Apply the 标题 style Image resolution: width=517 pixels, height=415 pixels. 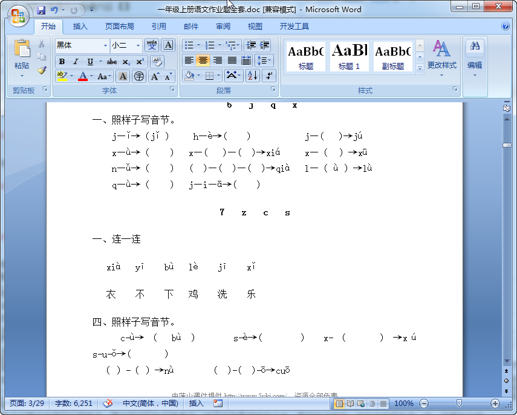305,56
